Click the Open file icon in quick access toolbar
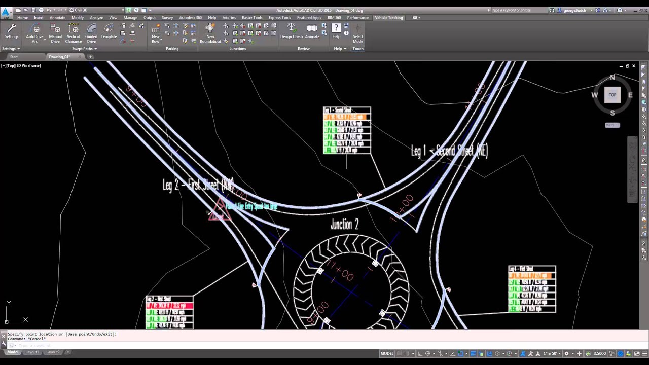Screen dimensions: 649x365 [25, 10]
